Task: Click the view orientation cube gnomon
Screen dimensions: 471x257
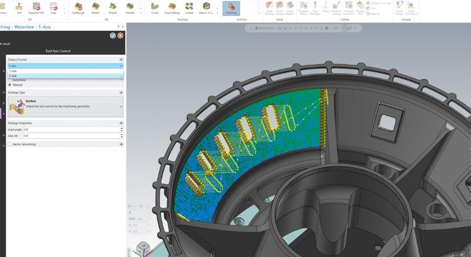Action: pos(143,248)
